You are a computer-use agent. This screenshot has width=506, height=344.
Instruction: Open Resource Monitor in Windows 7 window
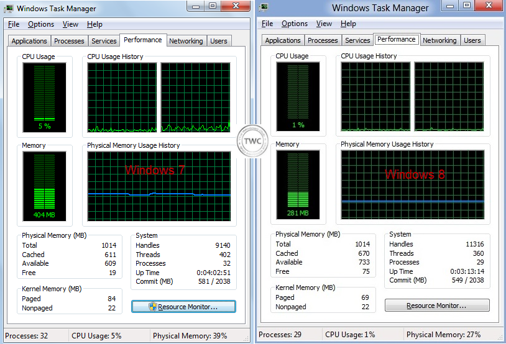[x=183, y=307]
